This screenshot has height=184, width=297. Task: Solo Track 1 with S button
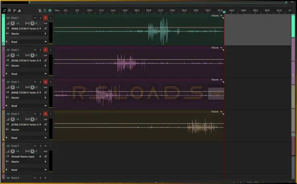click(x=40, y=18)
